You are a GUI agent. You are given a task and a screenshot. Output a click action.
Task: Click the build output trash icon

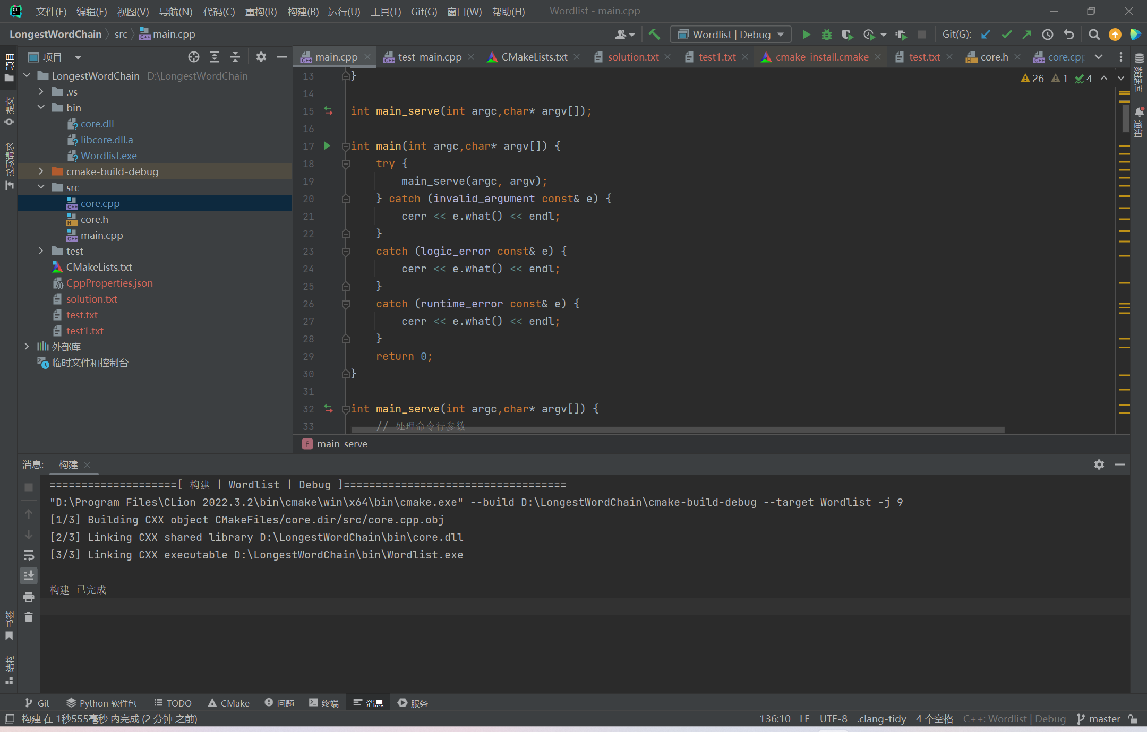pos(29,617)
